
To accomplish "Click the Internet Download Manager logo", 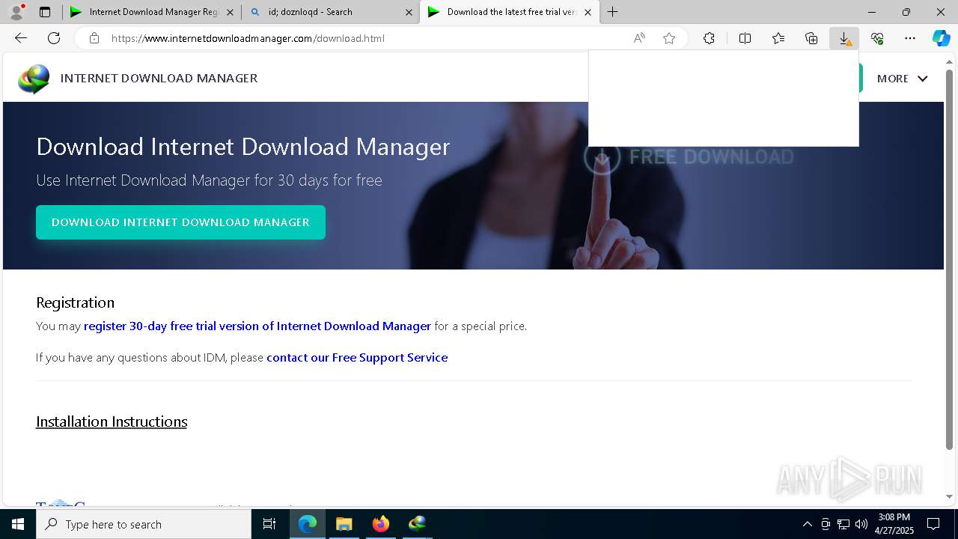I will (x=34, y=79).
